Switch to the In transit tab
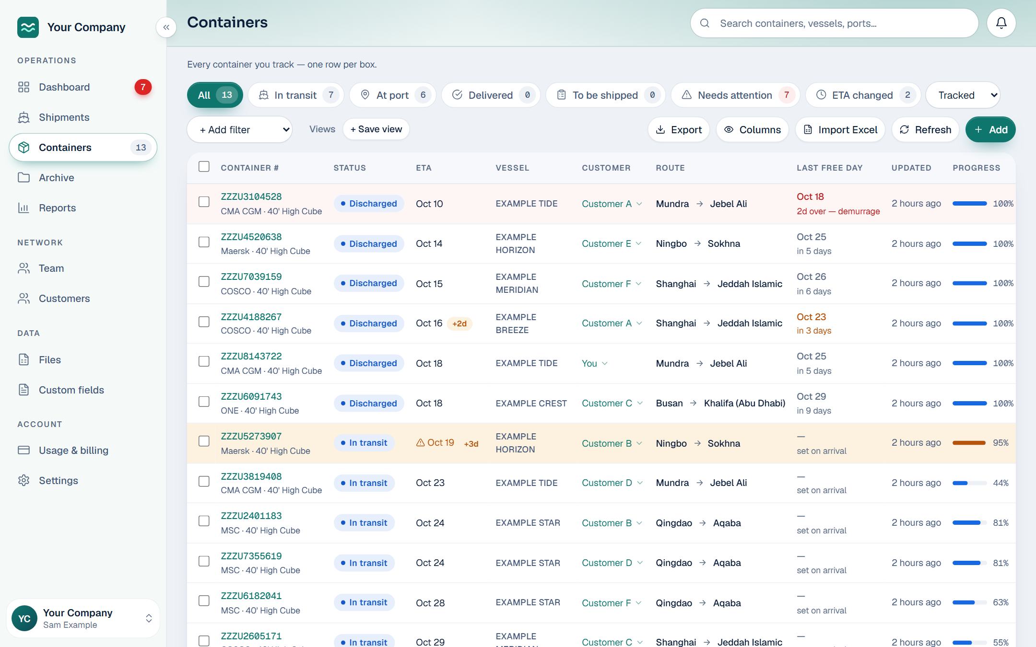Viewport: 1036px width, 647px height. point(296,95)
